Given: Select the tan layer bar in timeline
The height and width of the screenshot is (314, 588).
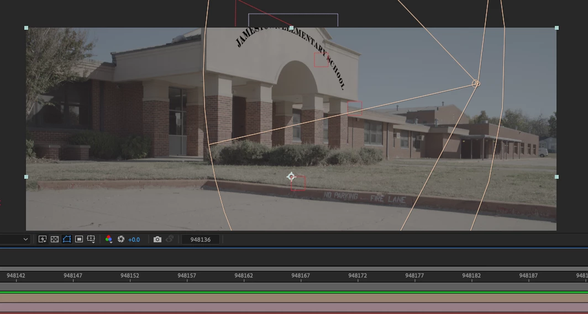Looking at the screenshot, I should point(294,299).
